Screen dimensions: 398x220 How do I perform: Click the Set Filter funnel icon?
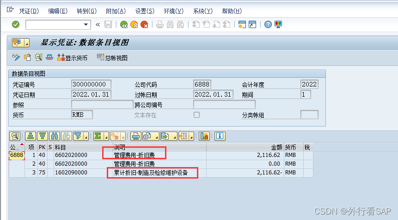[78, 136]
